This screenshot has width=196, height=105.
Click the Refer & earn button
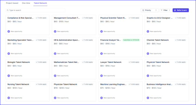181,10
